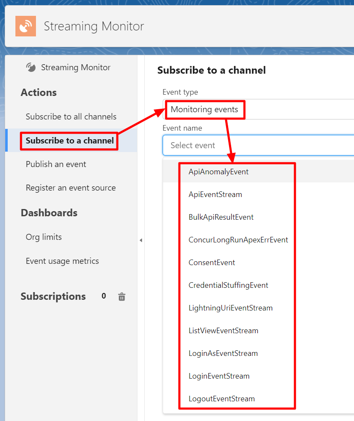
Task: Click the Subscribe to a channel page heading
Action: 211,70
